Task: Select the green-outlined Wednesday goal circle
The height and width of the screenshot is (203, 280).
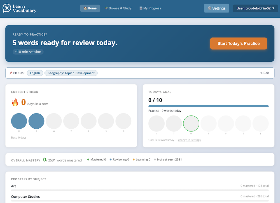Action: [x=191, y=124]
